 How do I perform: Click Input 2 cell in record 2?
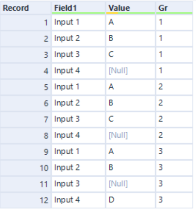click(78, 39)
